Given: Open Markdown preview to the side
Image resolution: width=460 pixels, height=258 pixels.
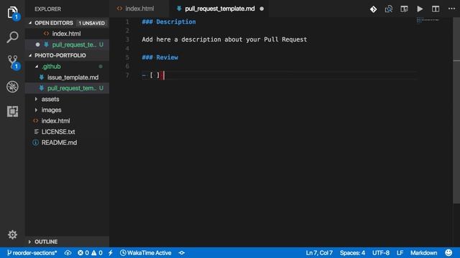Looking at the screenshot, I should pos(404,9).
